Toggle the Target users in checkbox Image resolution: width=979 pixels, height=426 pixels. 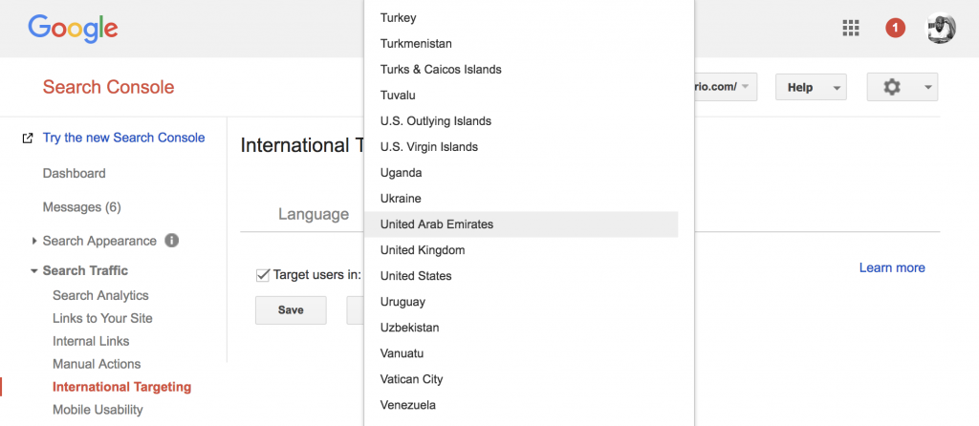point(263,274)
